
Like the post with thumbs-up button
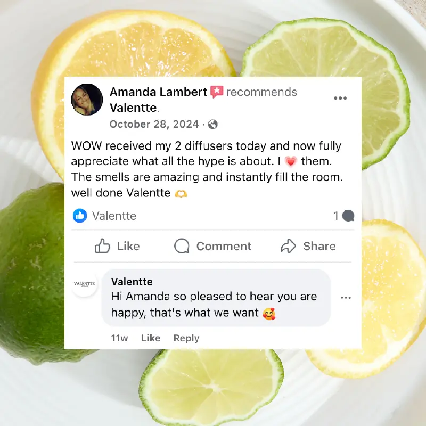tap(117, 246)
